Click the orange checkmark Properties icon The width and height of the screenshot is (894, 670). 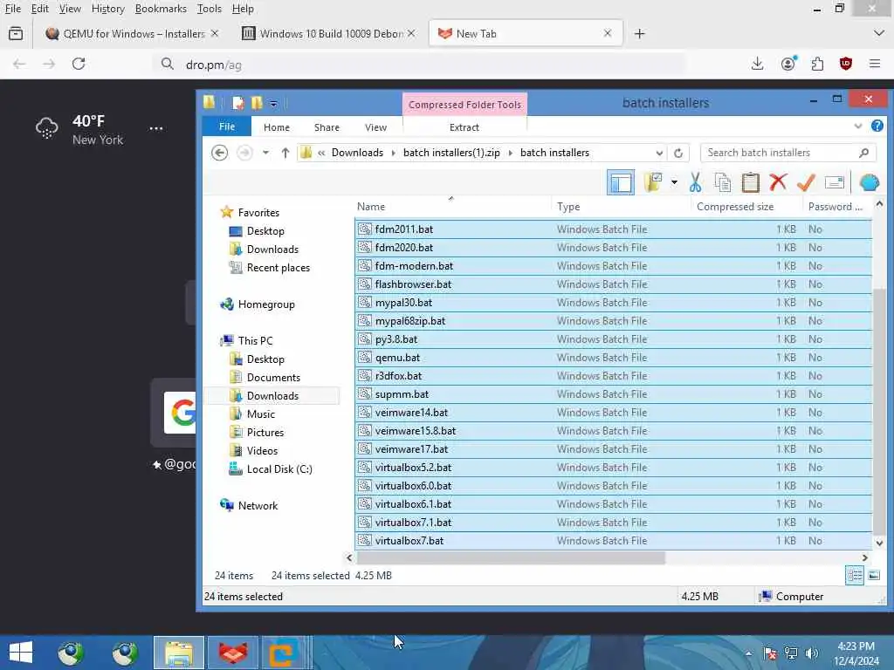[x=806, y=183]
